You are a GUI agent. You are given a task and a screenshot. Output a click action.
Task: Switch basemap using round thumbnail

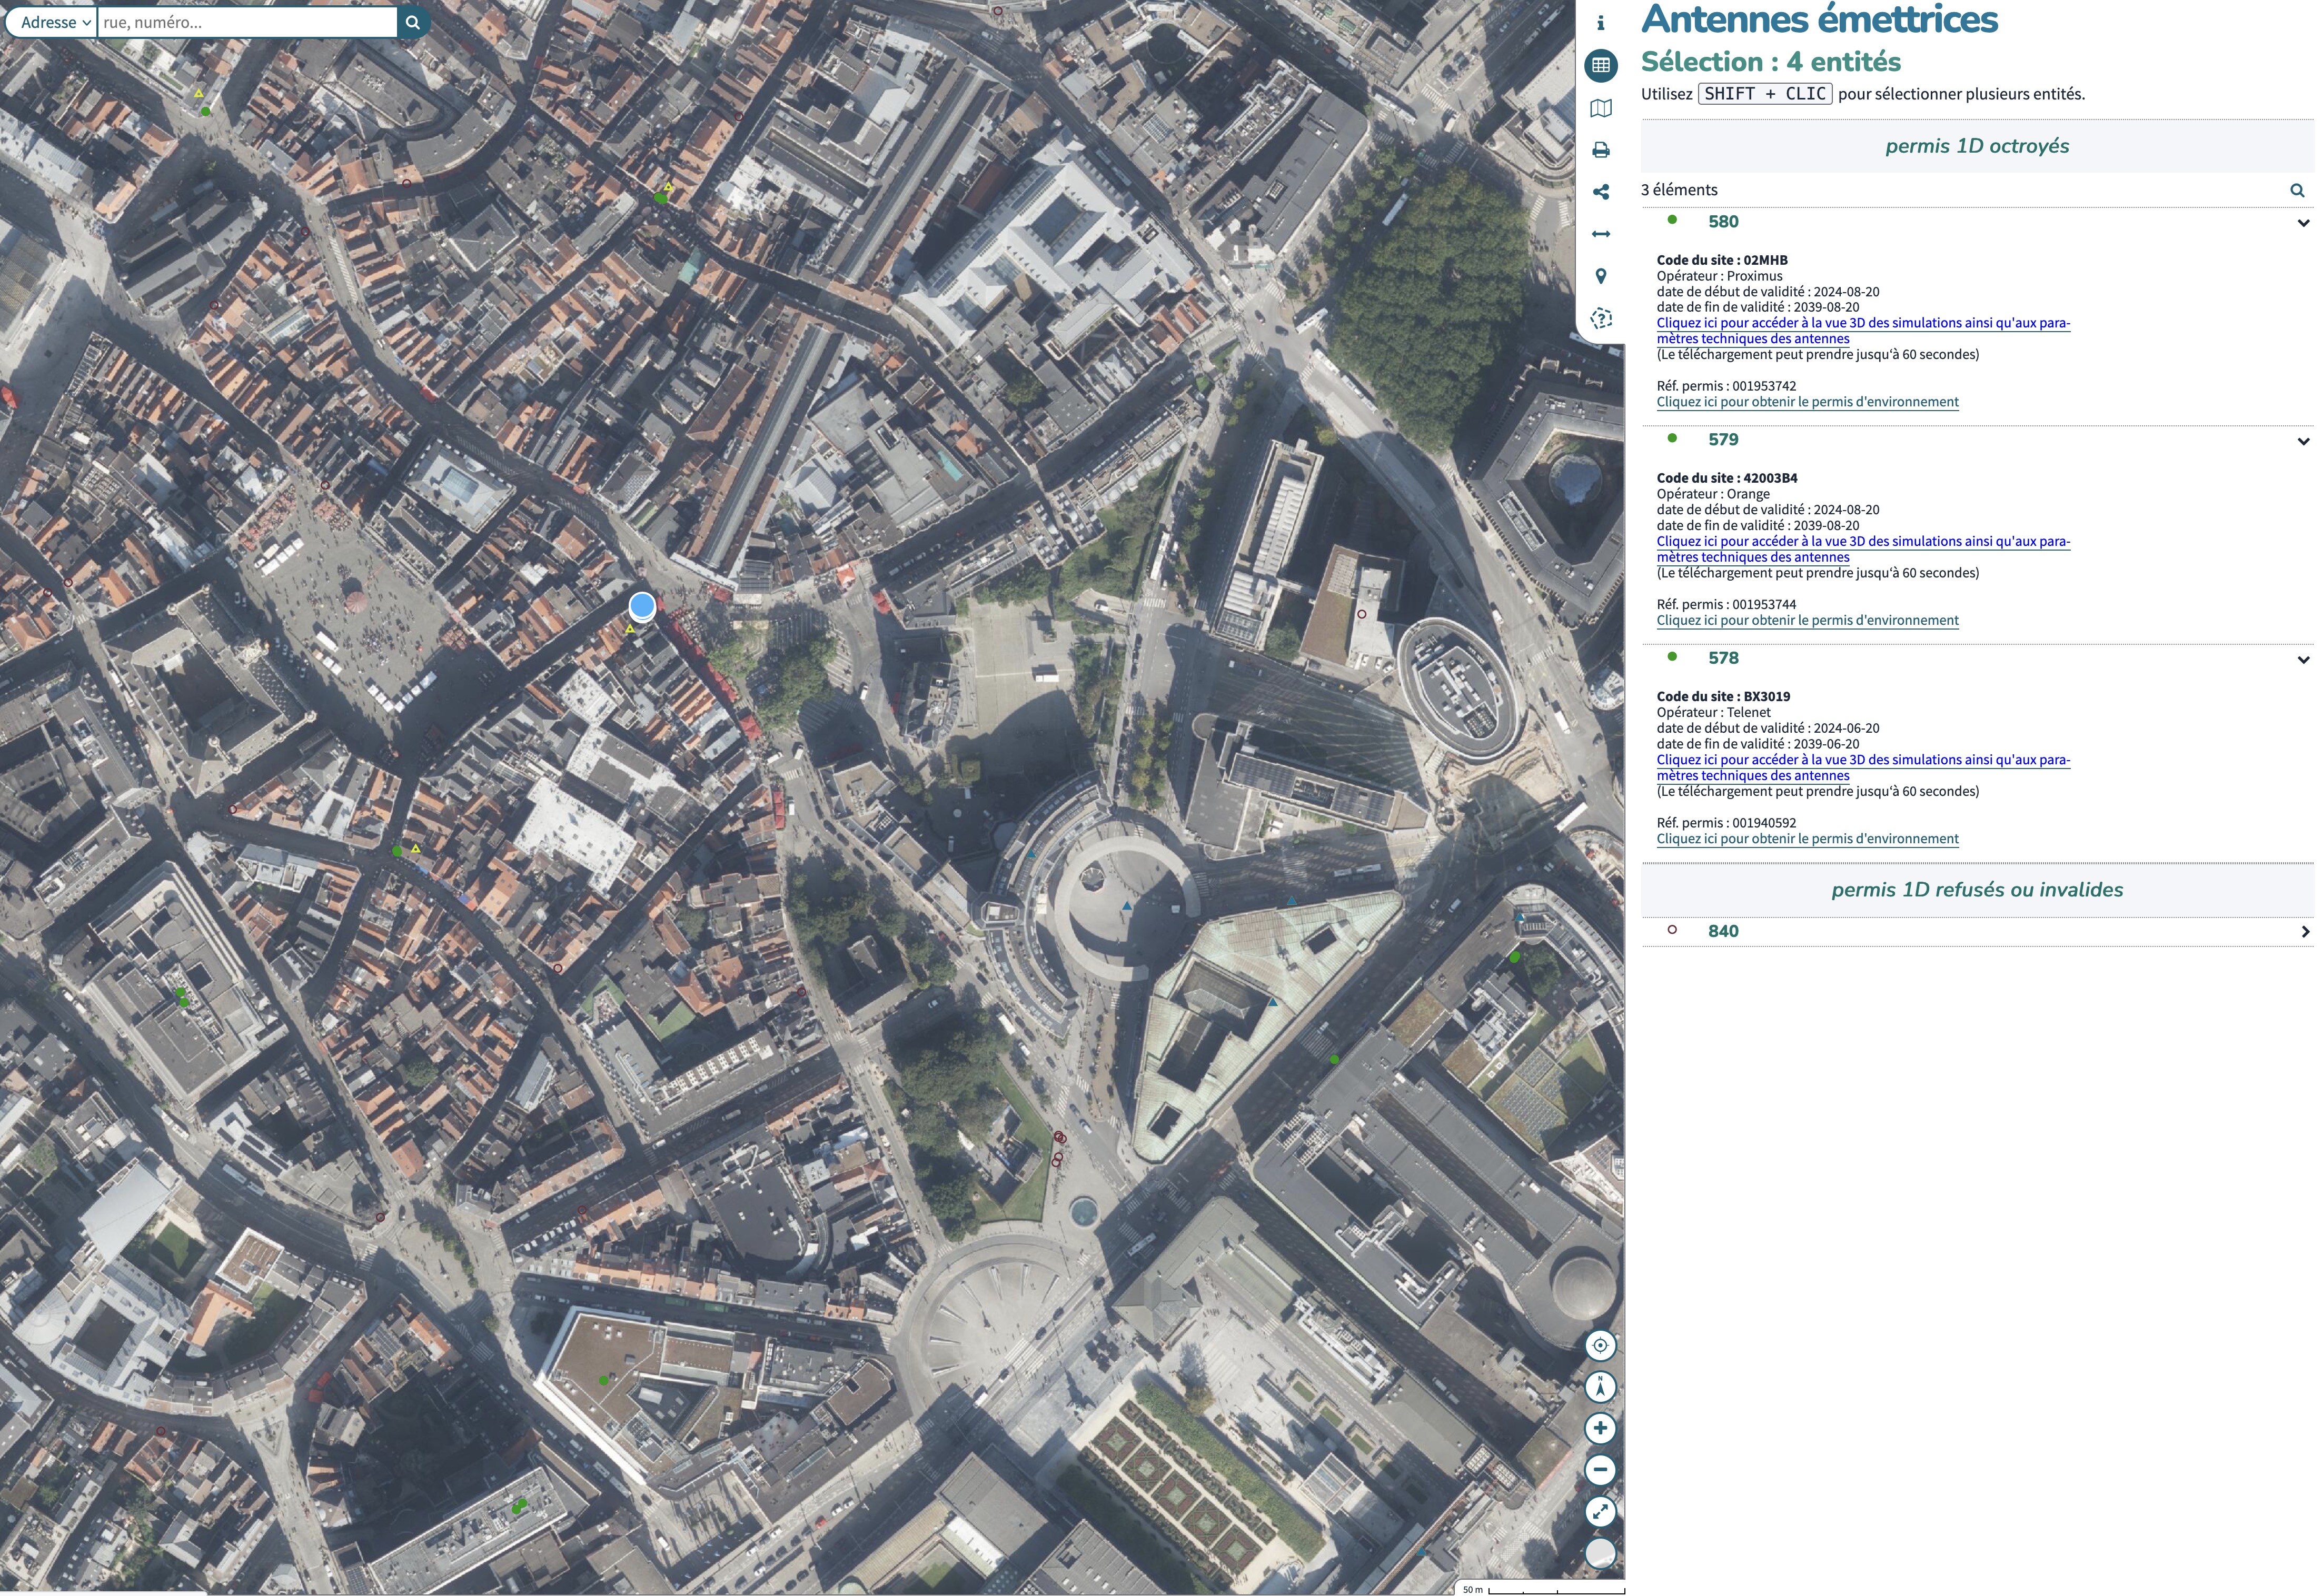click(1600, 1553)
